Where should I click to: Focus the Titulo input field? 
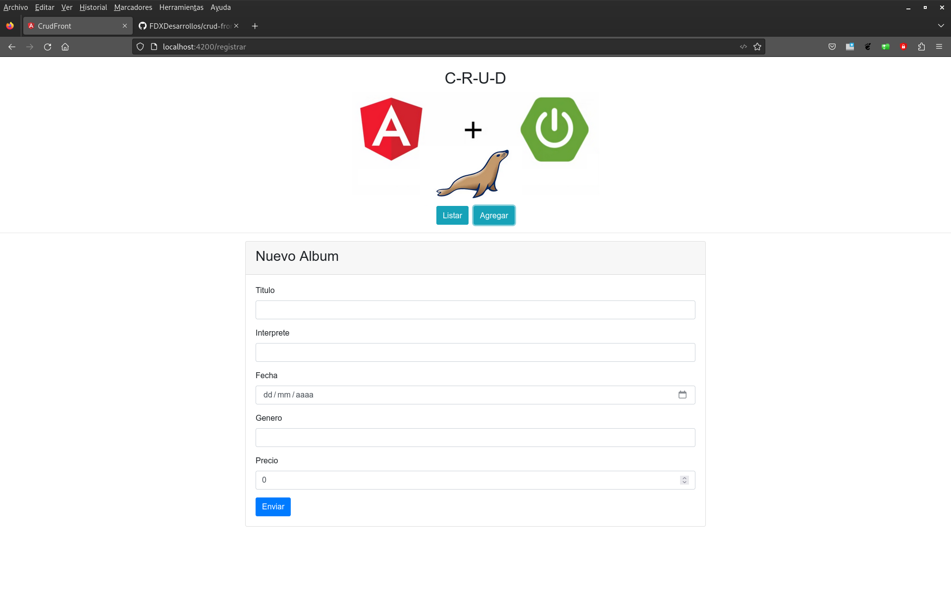[475, 310]
